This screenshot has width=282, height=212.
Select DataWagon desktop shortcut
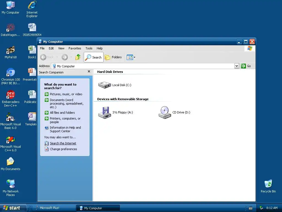10,30
